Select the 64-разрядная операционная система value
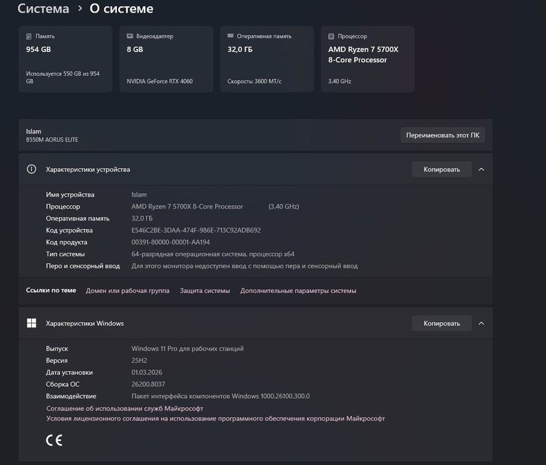This screenshot has width=546, height=465. pyautogui.click(x=213, y=254)
